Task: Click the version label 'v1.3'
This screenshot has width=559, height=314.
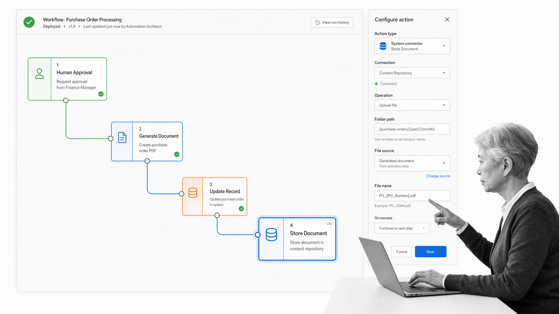Action: point(72,26)
